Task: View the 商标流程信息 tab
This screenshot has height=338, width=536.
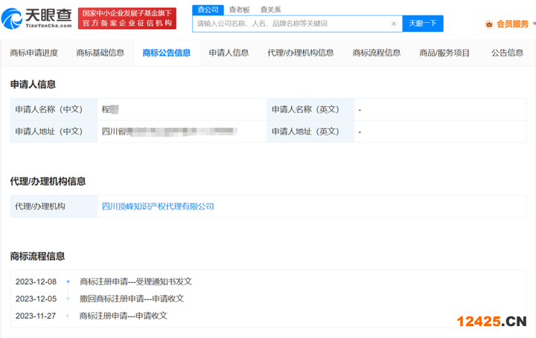Action: coord(377,53)
